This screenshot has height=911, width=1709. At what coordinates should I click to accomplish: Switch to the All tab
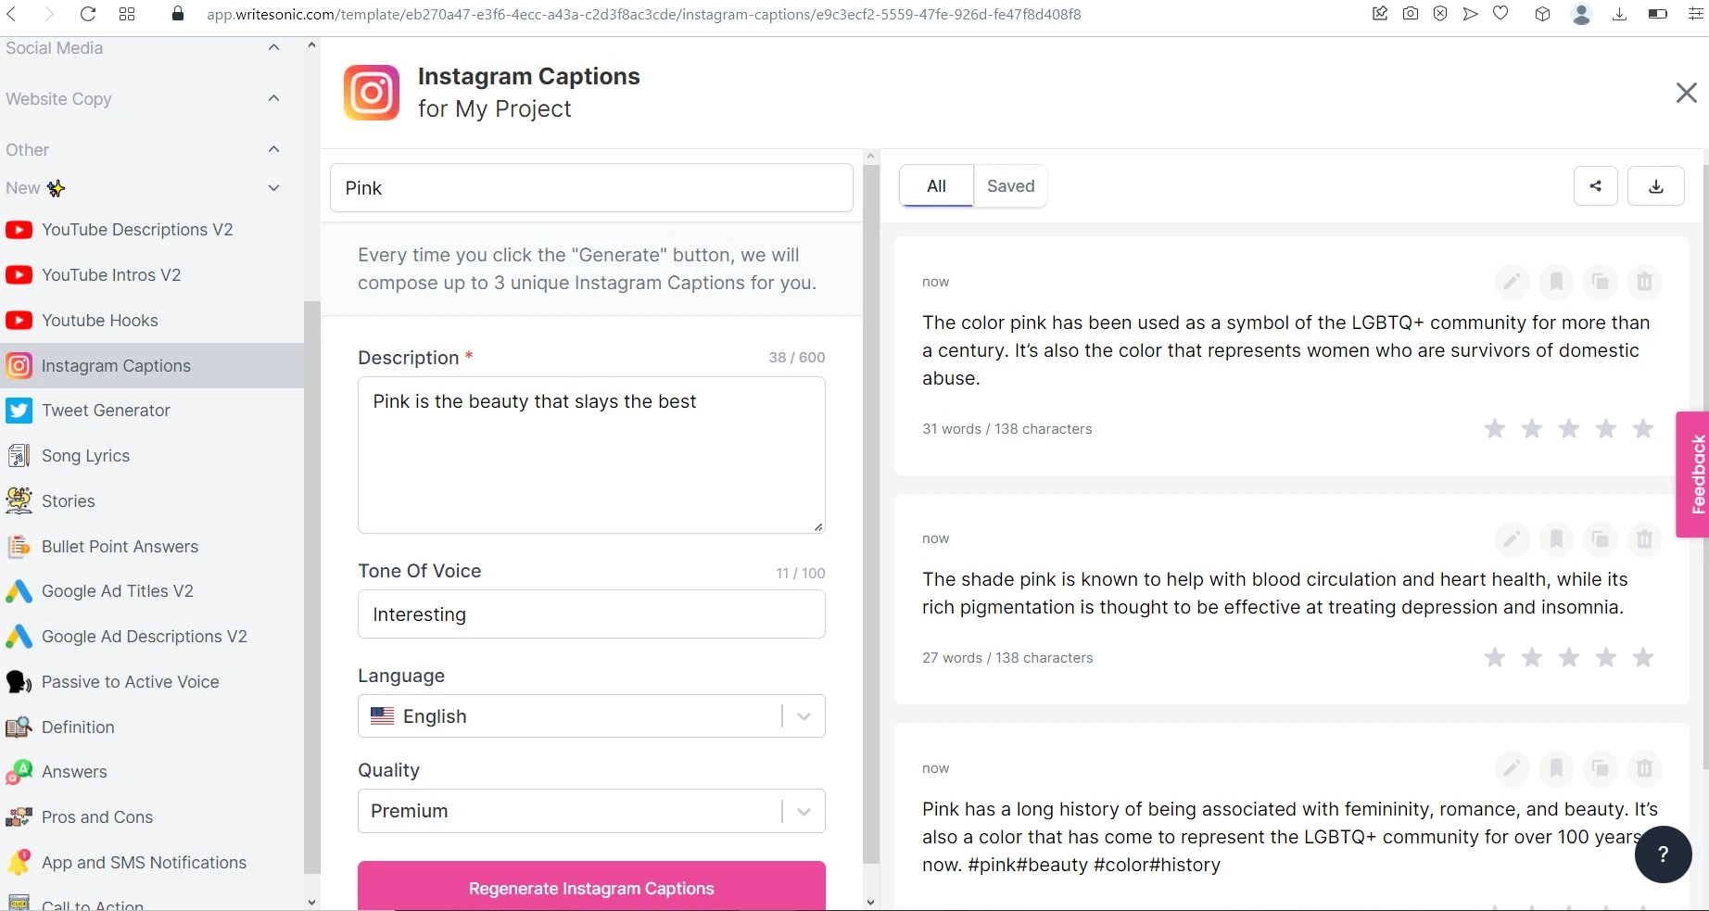[936, 186]
